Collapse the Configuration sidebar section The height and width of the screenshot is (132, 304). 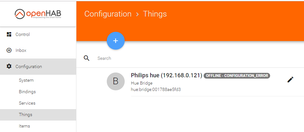click(38, 66)
